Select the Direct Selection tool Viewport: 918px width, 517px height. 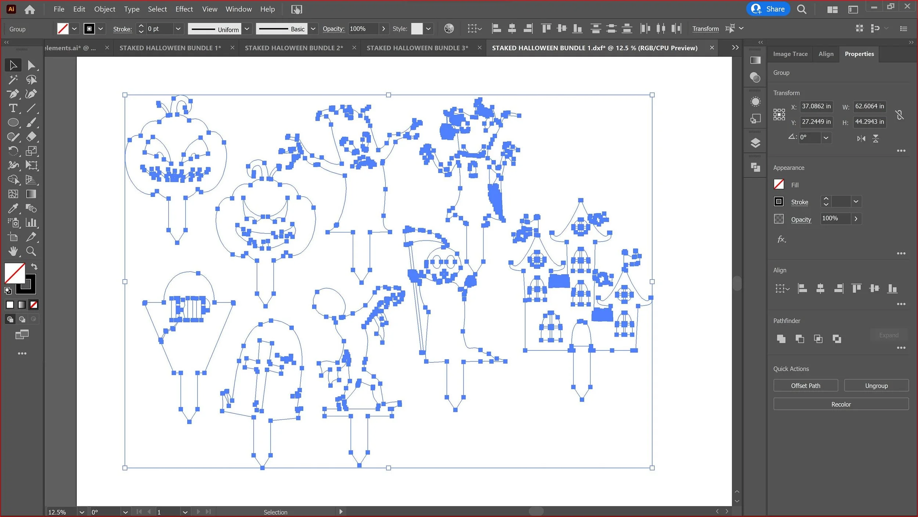31,65
